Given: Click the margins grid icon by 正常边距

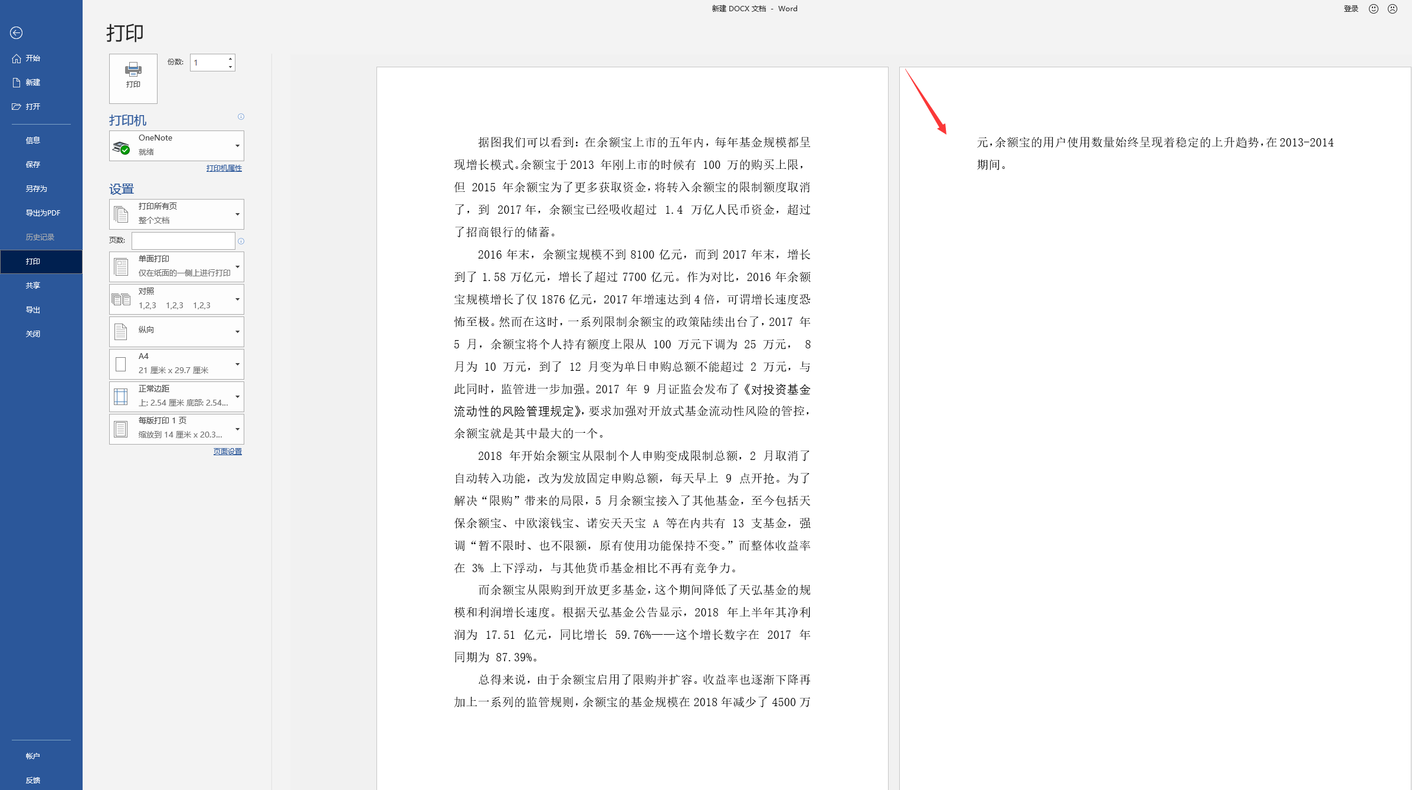Looking at the screenshot, I should (121, 397).
